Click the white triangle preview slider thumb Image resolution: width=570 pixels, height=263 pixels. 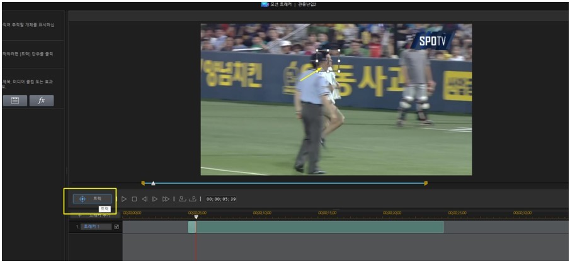pyautogui.click(x=153, y=183)
